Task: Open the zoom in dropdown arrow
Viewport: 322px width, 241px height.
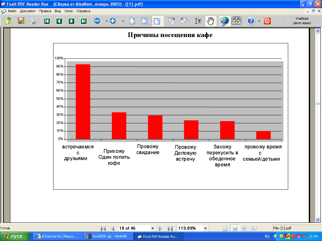Action: click(x=123, y=21)
